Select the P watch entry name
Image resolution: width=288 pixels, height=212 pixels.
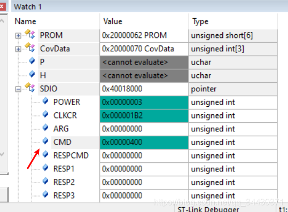pyautogui.click(x=42, y=62)
